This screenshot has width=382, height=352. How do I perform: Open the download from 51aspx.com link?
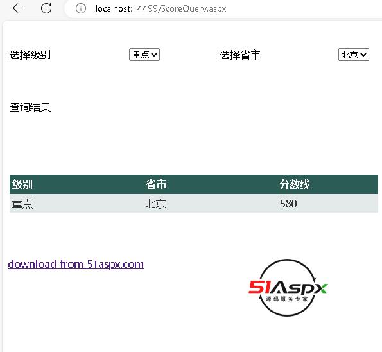76,264
